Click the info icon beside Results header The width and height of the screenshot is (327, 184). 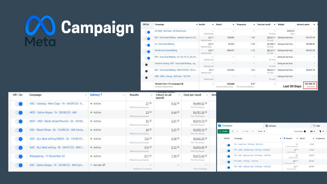coord(284,138)
